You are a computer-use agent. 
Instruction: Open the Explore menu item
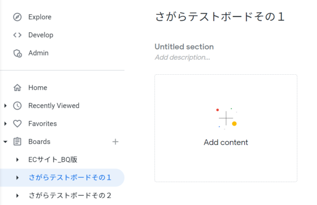pos(40,17)
